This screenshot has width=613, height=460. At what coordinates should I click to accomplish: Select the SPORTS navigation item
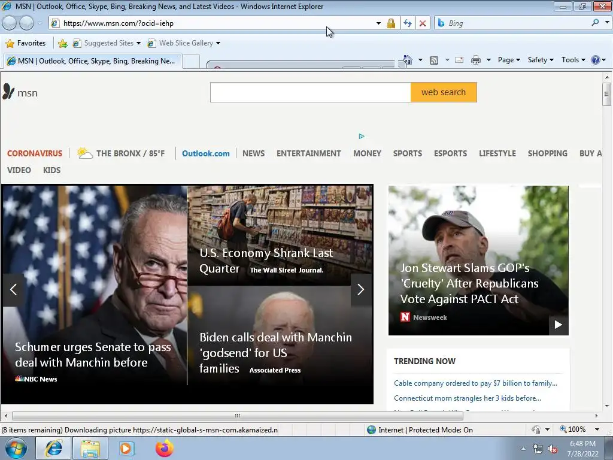tap(407, 153)
